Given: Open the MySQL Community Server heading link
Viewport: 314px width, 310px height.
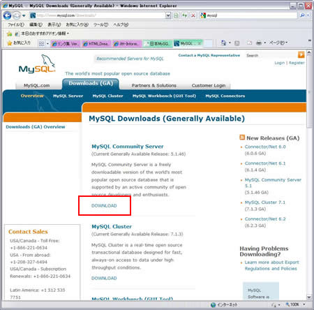Looking at the screenshot, I should pos(128,147).
